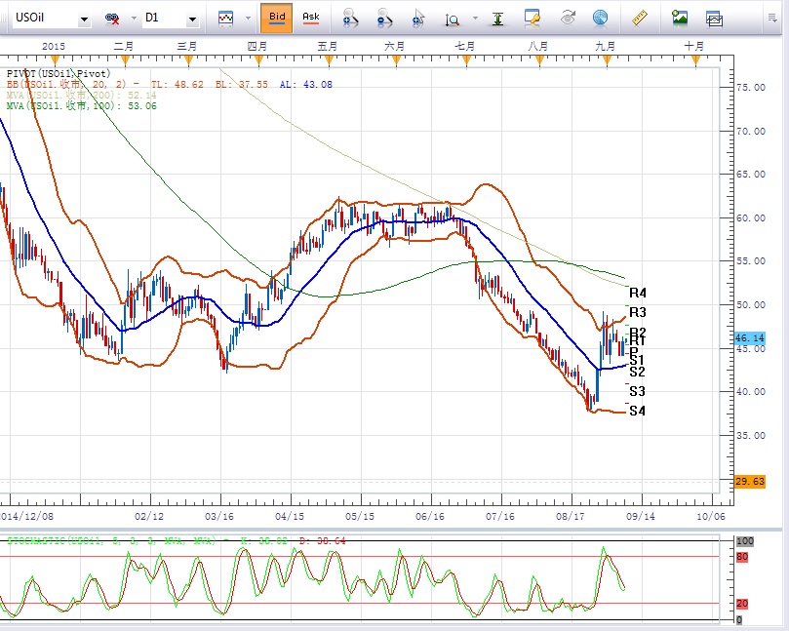Open the D1 timeframe dropdown

point(191,19)
